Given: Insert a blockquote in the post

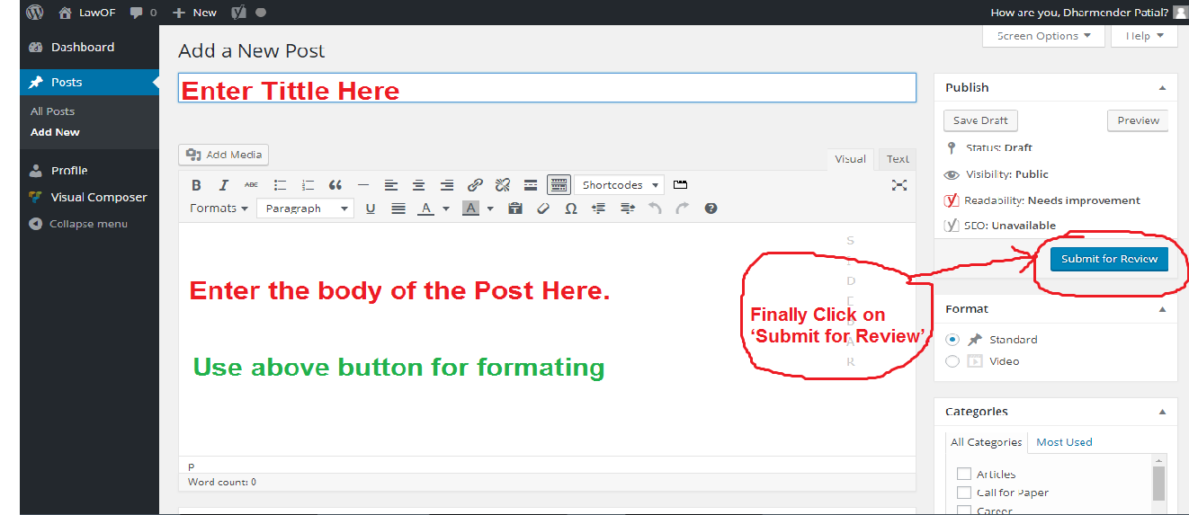Looking at the screenshot, I should tap(335, 185).
